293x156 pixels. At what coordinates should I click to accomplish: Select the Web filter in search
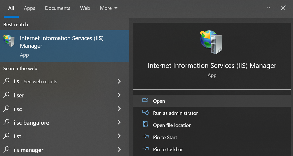85,8
